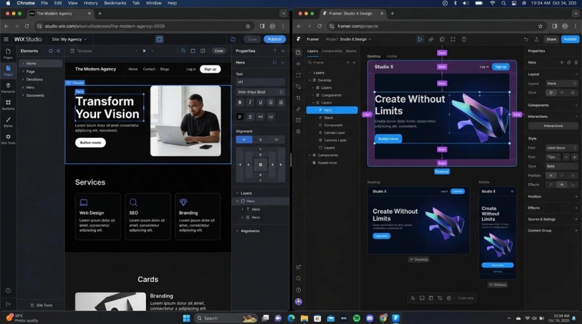
Task: Open the Window menu in macOS menu bar
Action: tap(153, 3)
